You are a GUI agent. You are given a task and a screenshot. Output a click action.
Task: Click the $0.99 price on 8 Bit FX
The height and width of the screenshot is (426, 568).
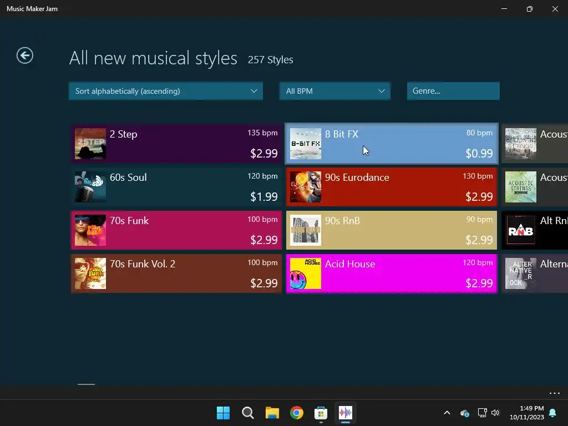[479, 154]
